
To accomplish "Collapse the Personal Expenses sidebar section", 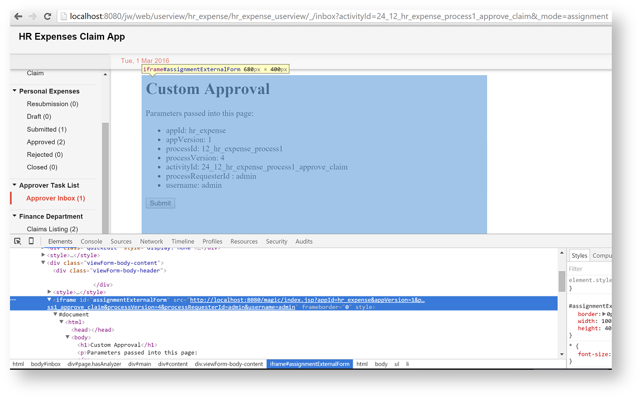I will click(x=15, y=91).
